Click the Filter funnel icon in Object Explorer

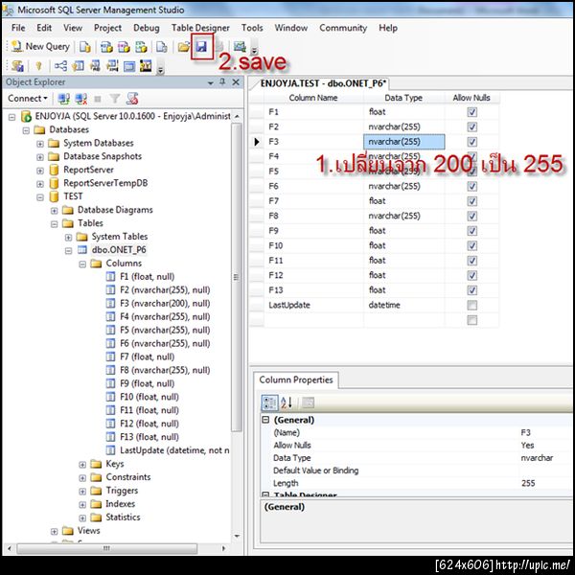coord(115,99)
